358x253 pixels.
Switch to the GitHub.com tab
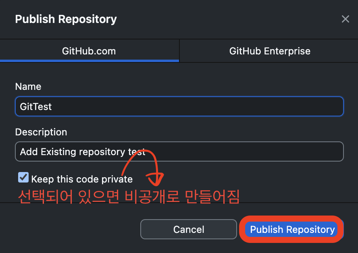(89, 51)
